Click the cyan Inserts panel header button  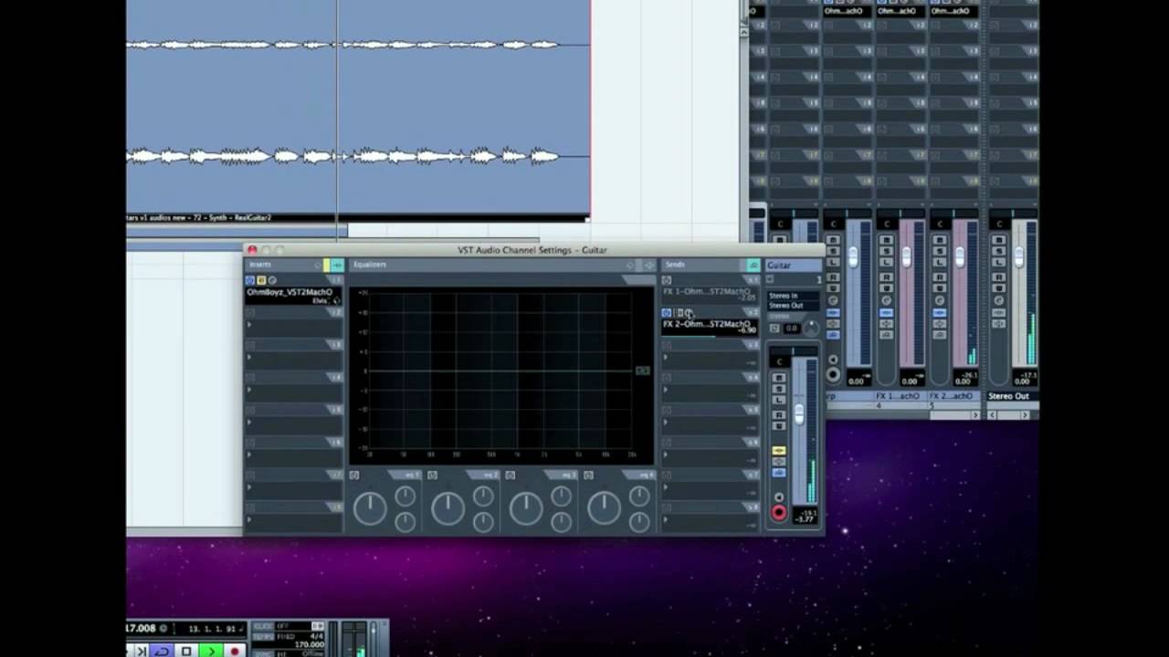337,265
